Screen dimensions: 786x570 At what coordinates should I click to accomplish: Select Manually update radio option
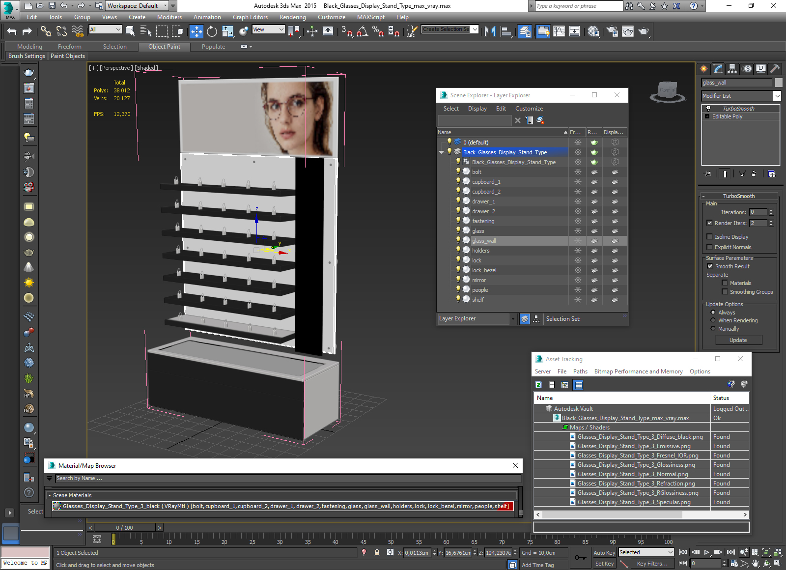(x=713, y=329)
